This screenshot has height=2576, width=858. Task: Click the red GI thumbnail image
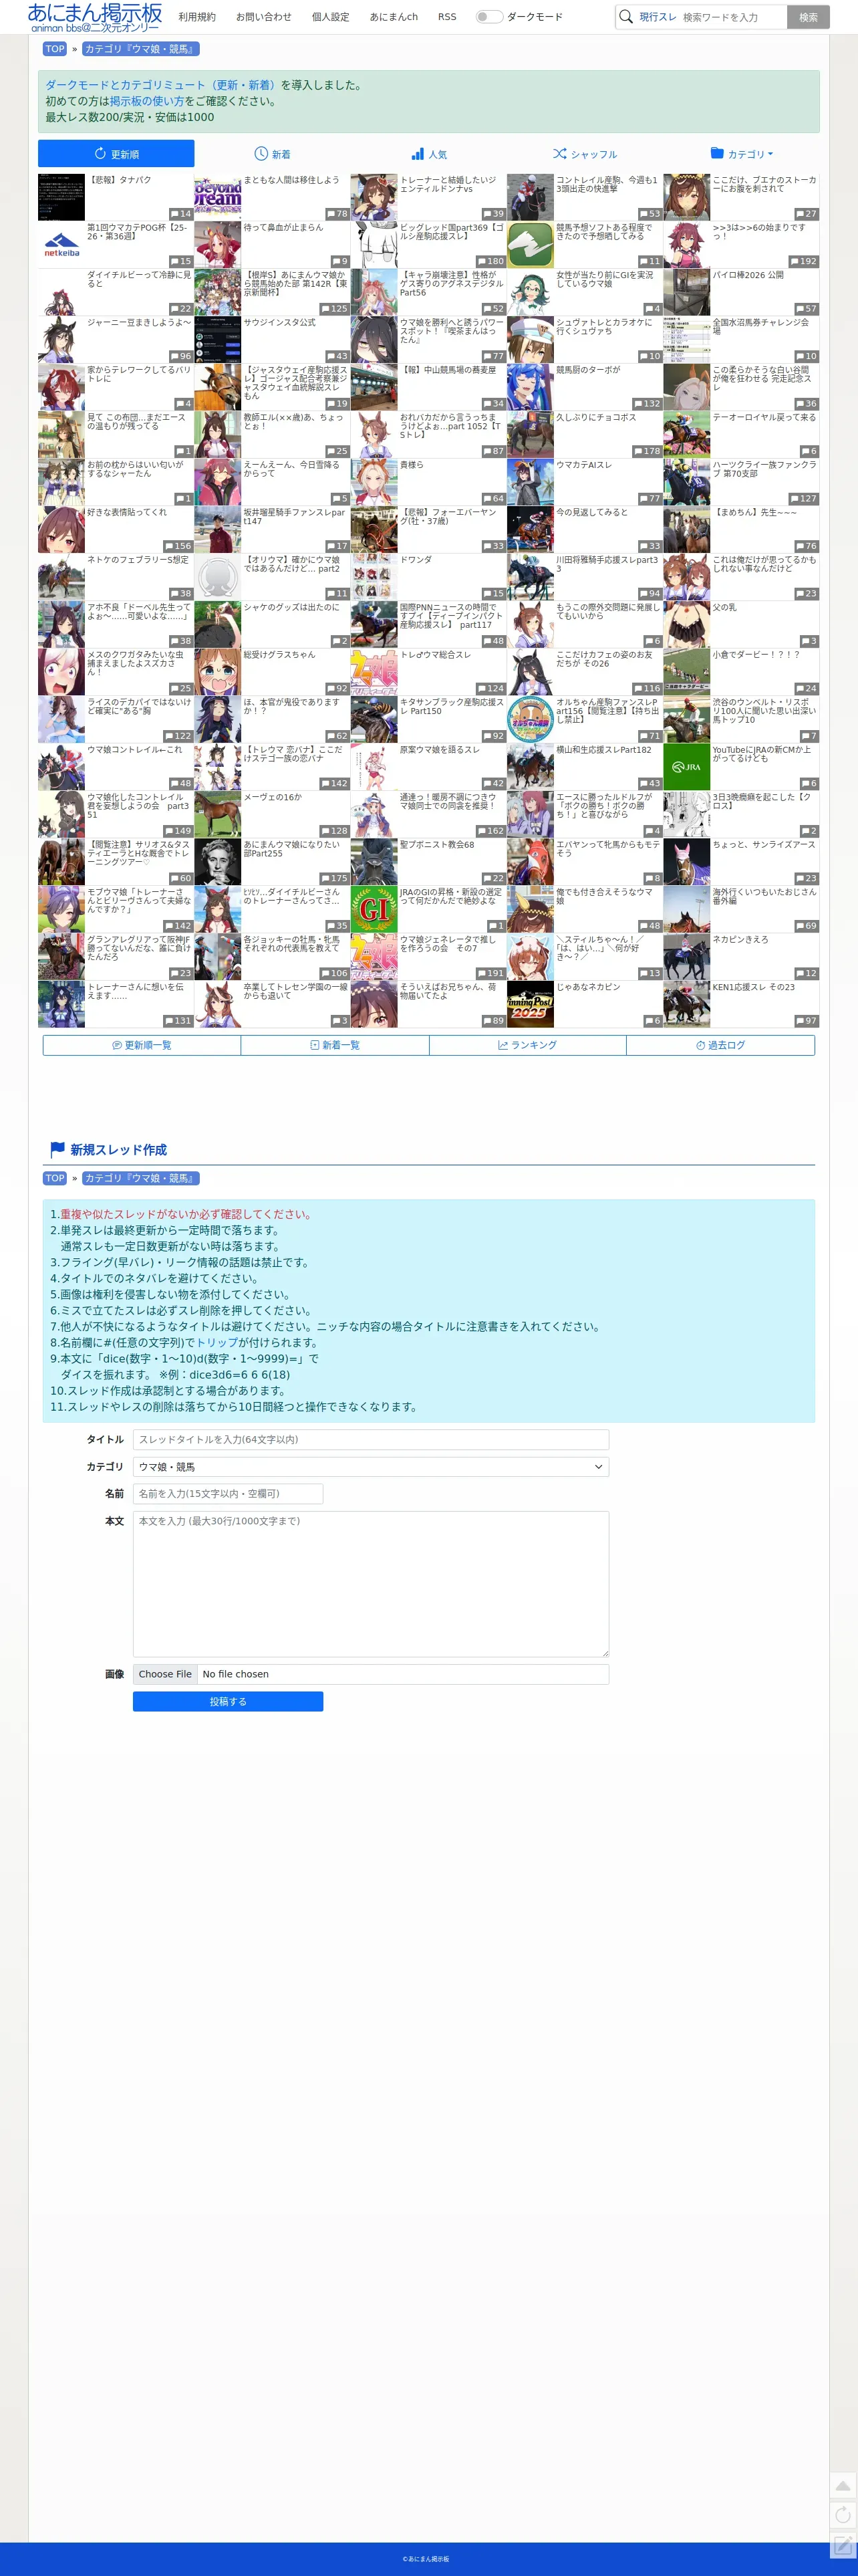(x=374, y=909)
